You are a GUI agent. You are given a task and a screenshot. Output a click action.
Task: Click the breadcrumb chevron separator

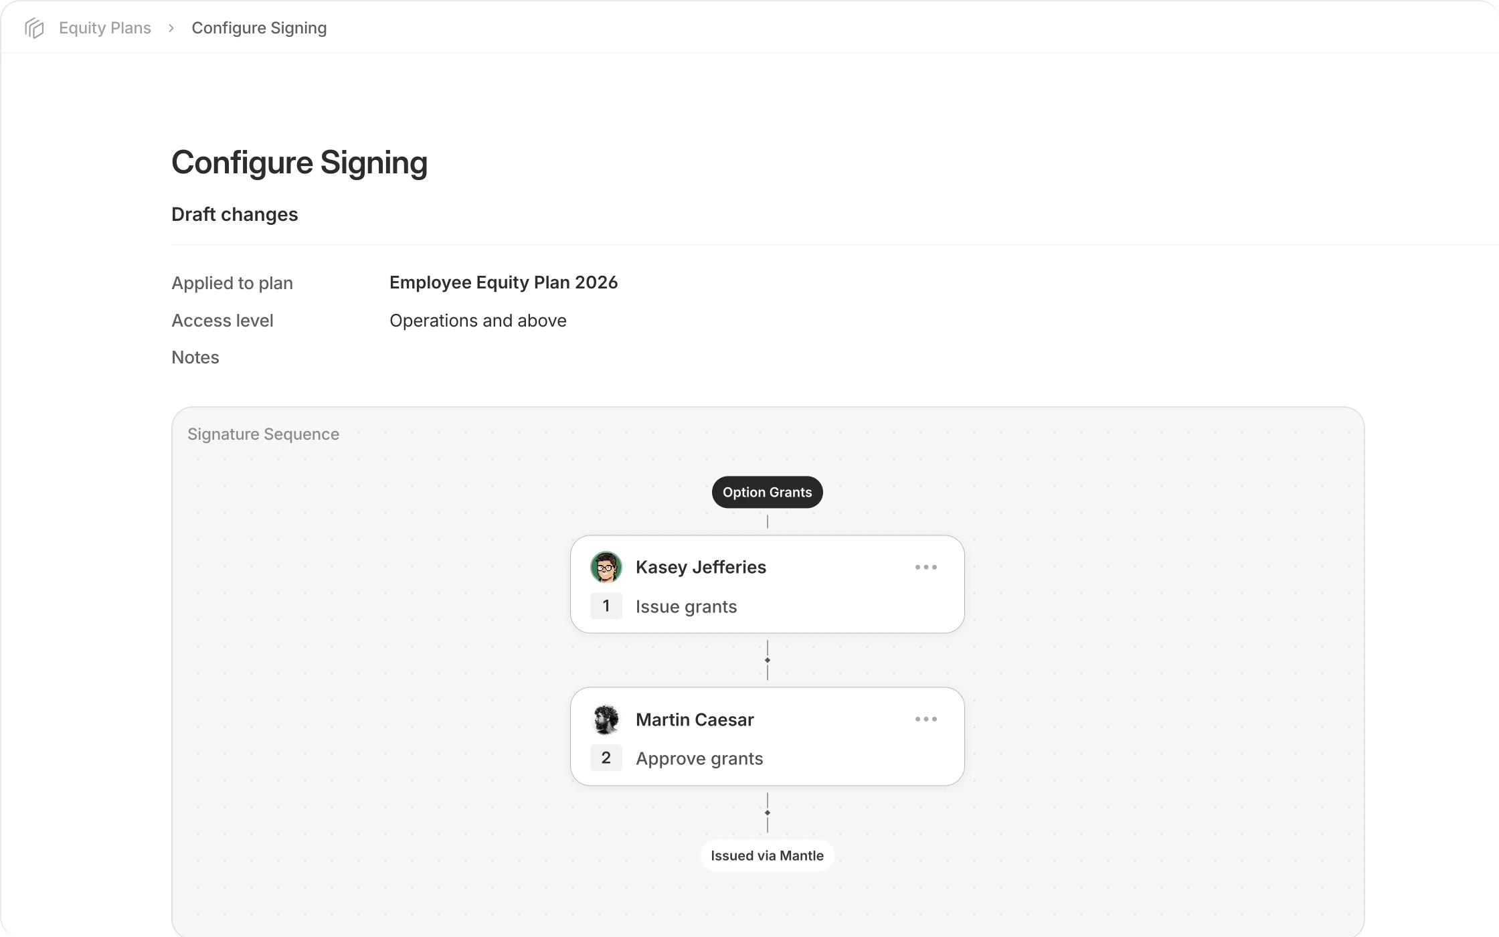click(171, 28)
